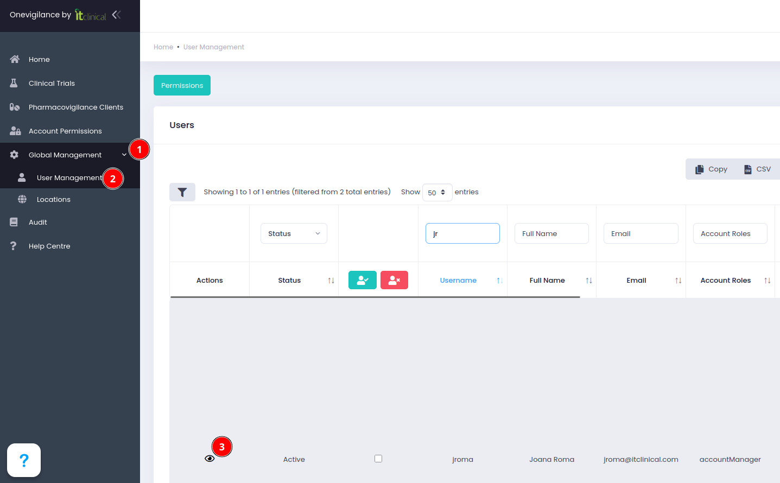Click the jroma@itclinical.com email cell
This screenshot has width=780, height=483.
coord(641,459)
